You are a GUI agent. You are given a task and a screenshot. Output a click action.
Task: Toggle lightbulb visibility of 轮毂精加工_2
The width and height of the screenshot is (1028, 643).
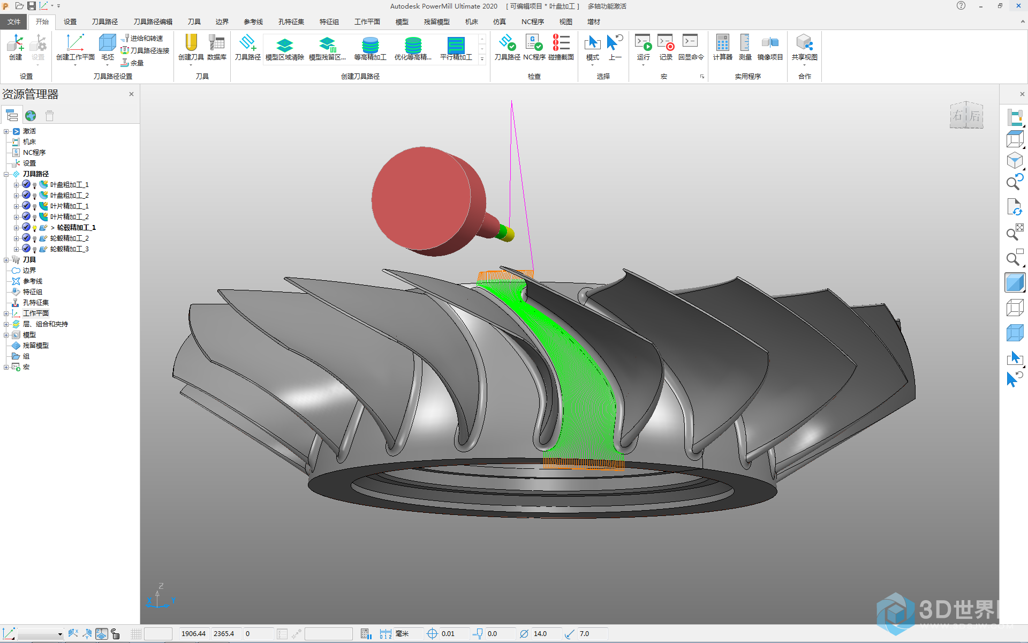[x=35, y=238]
